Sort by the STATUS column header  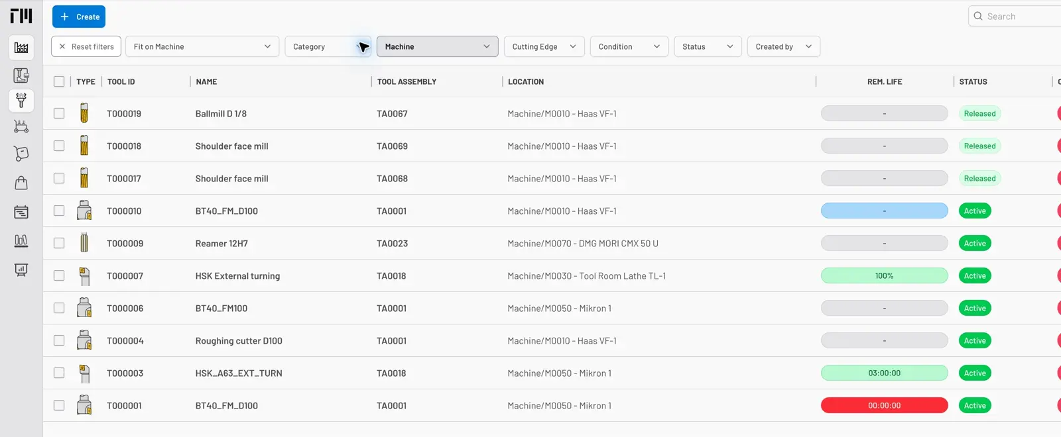pyautogui.click(x=973, y=81)
